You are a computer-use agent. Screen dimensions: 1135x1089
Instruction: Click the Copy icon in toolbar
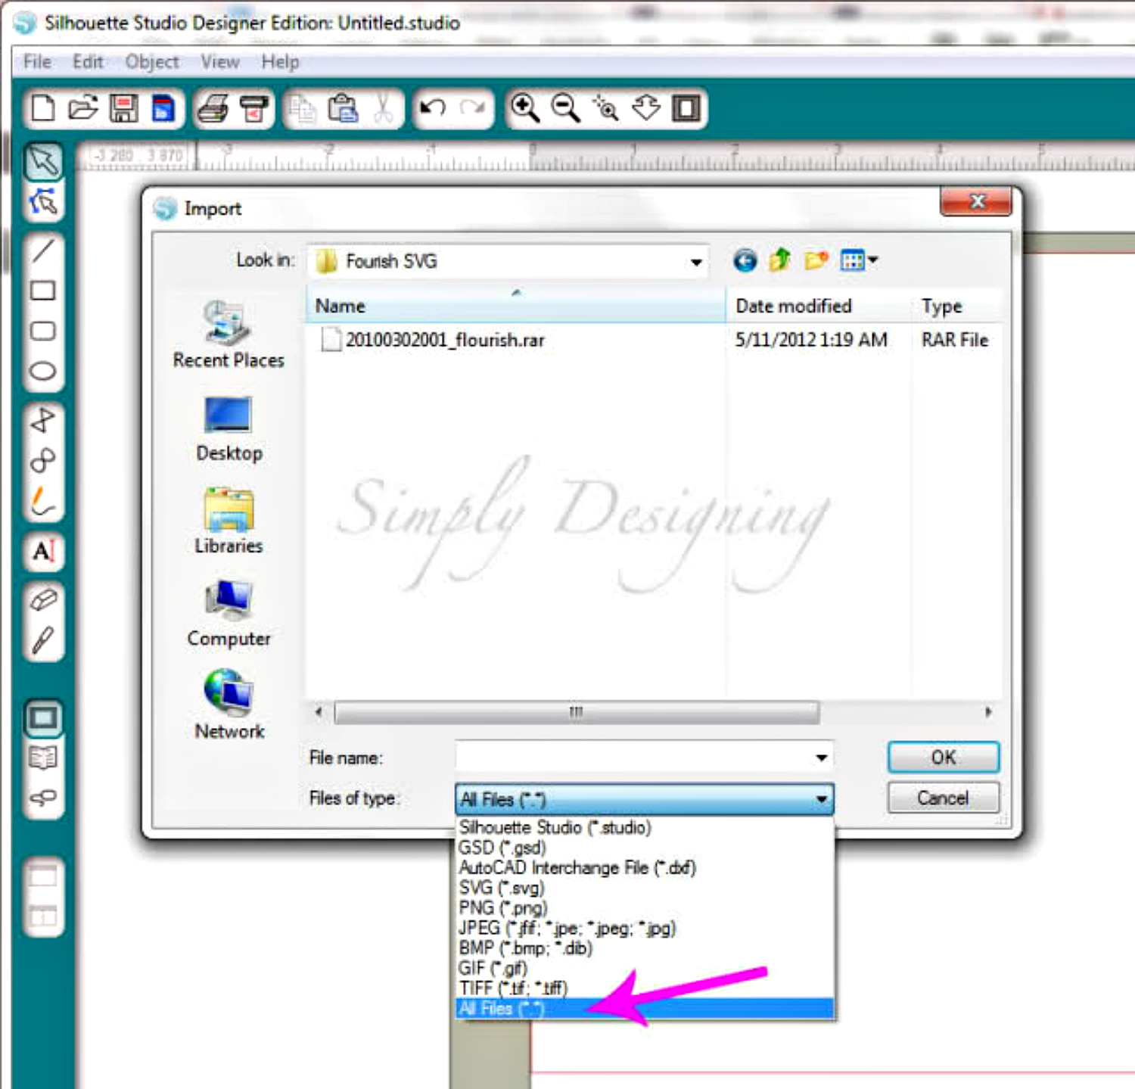pyautogui.click(x=303, y=108)
